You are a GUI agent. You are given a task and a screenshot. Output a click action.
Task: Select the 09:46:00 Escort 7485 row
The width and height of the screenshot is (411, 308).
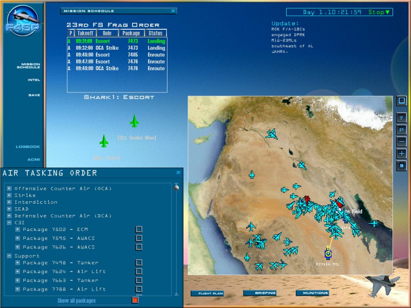coord(117,55)
